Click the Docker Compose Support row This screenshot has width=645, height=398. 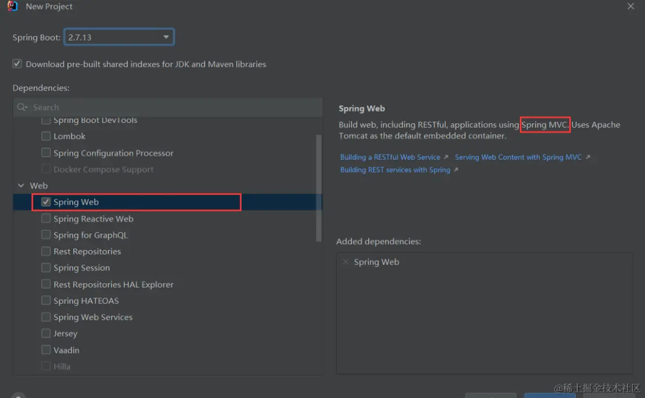pyautogui.click(x=167, y=169)
